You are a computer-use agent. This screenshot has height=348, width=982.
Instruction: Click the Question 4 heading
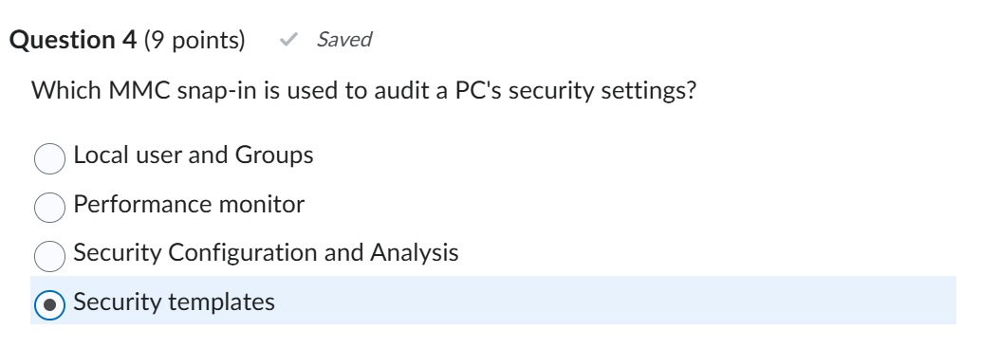tap(73, 40)
